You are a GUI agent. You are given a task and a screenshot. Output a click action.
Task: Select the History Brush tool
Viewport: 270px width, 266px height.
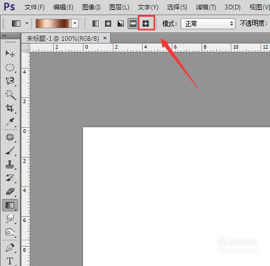pos(10,178)
